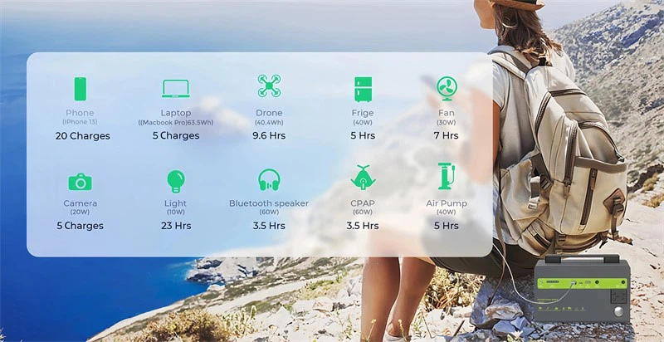
Task: Click the "Air Pump" label
Action: point(447,203)
